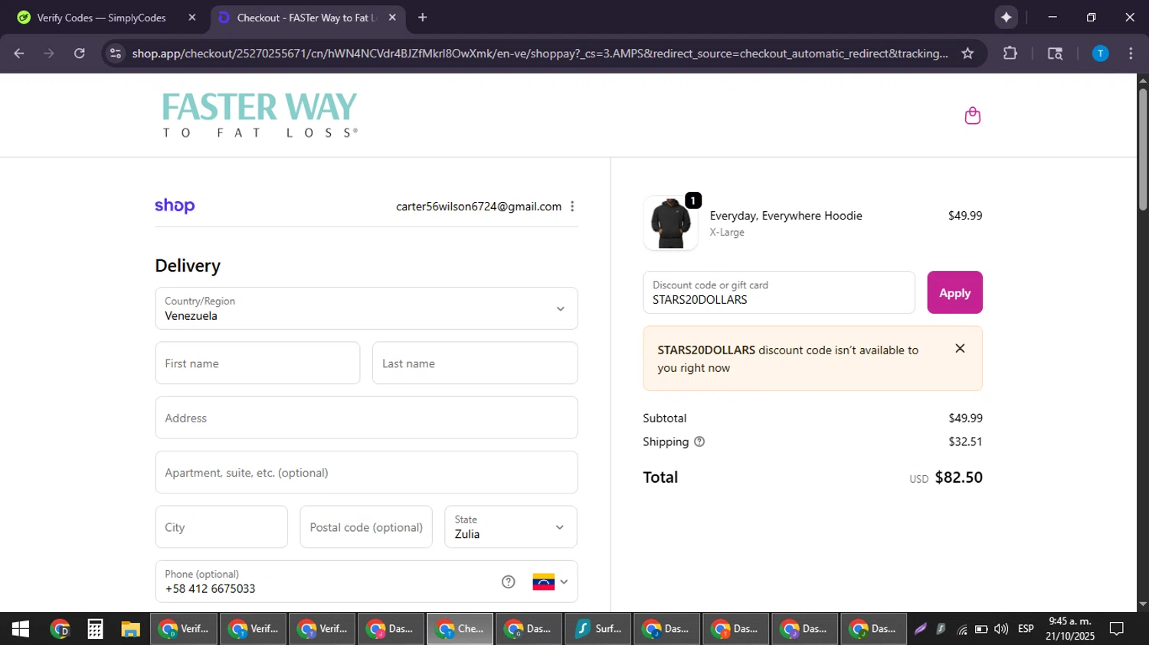Click the Shipping info question mark icon
The width and height of the screenshot is (1149, 645).
[699, 441]
